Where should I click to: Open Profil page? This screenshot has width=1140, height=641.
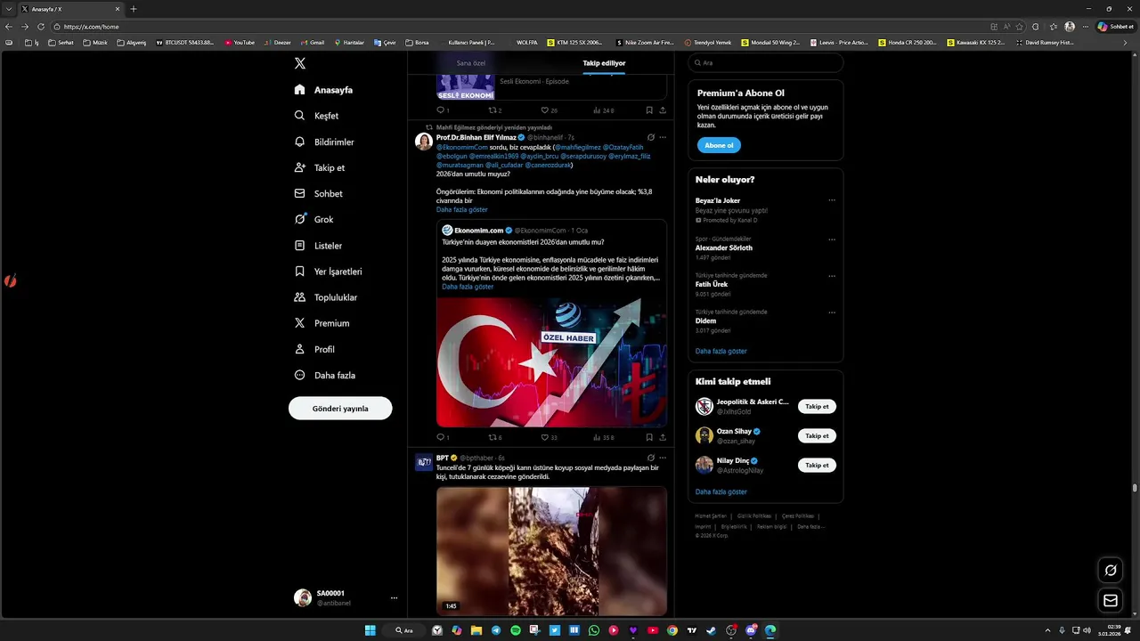point(315,349)
